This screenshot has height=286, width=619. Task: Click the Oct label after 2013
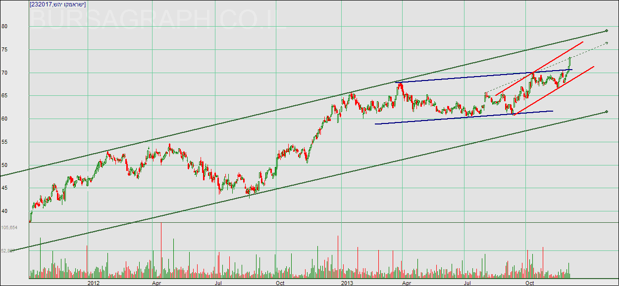(530, 283)
